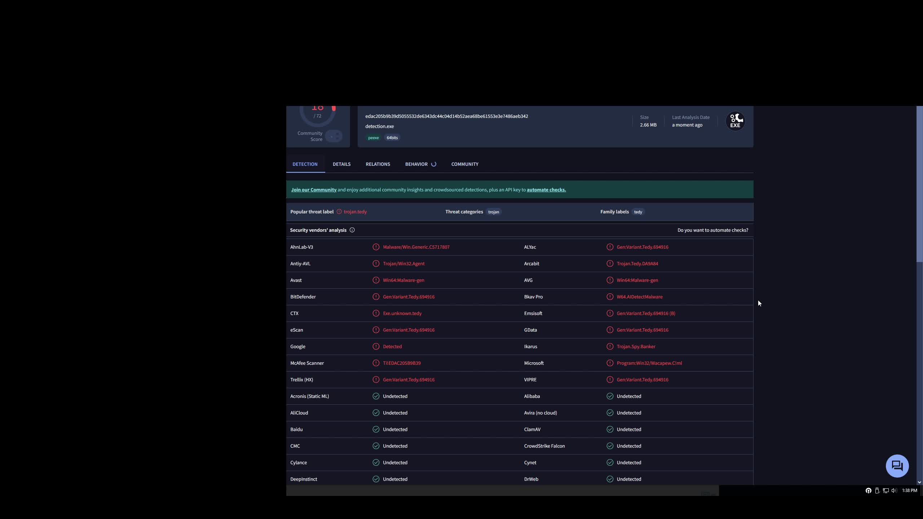The image size is (923, 519).
Task: Click the EXE file type icon
Action: (735, 121)
